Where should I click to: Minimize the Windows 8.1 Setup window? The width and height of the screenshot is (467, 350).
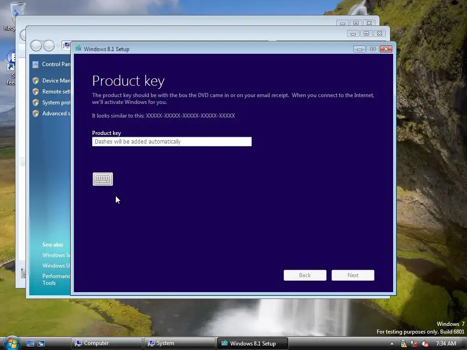359,49
